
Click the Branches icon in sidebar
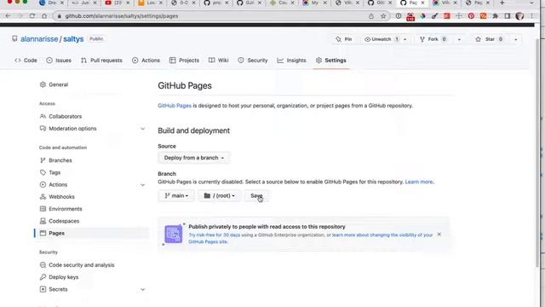tap(43, 160)
